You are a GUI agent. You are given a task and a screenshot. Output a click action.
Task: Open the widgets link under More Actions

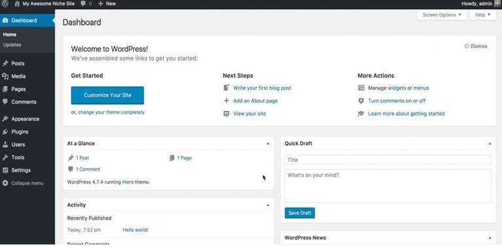pos(397,88)
